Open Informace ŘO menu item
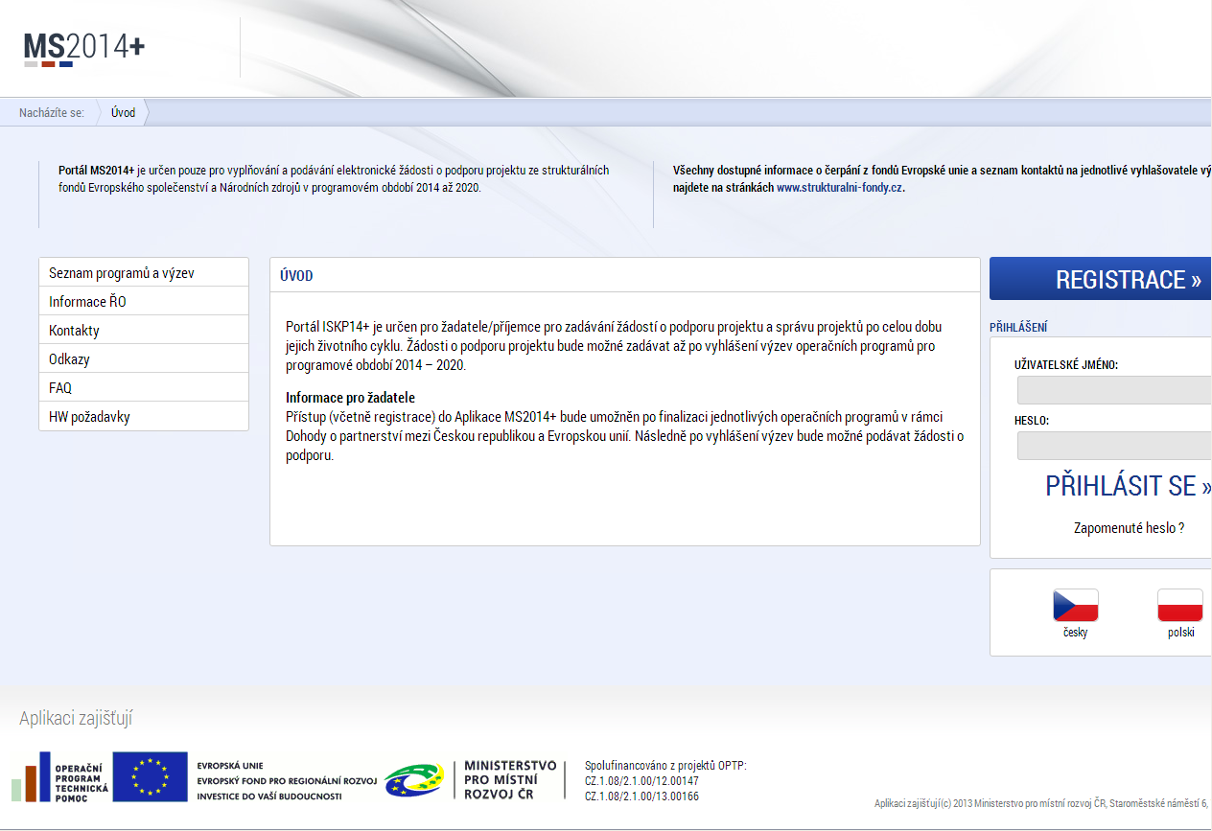 (144, 301)
